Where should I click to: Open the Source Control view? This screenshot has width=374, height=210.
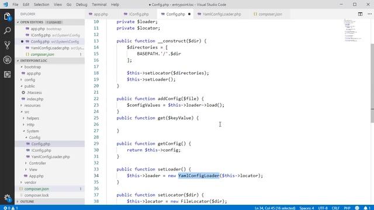click(x=7, y=45)
